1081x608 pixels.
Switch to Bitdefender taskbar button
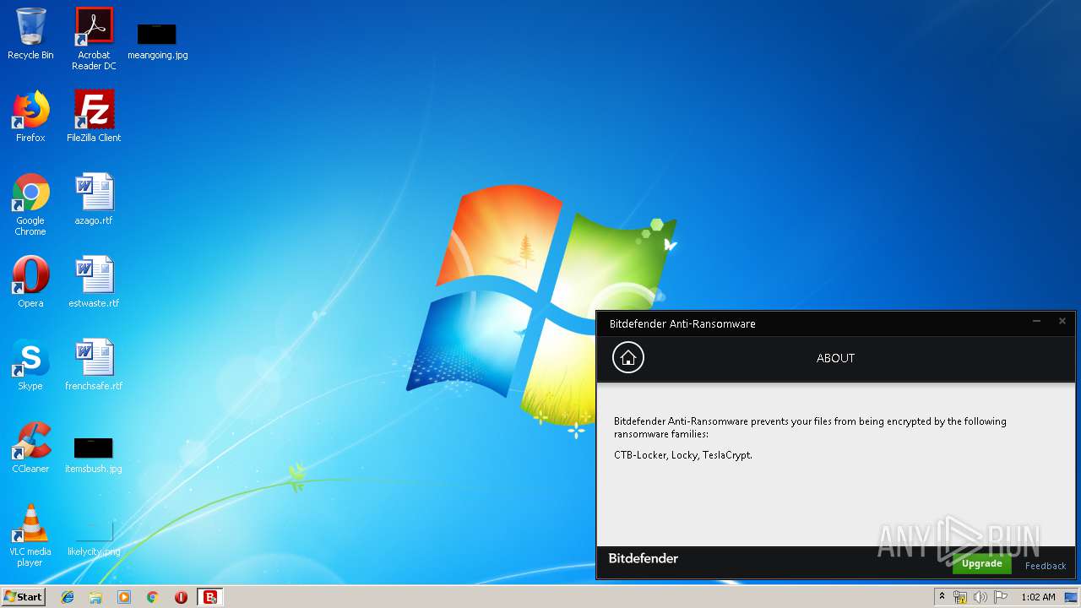pyautogui.click(x=210, y=597)
